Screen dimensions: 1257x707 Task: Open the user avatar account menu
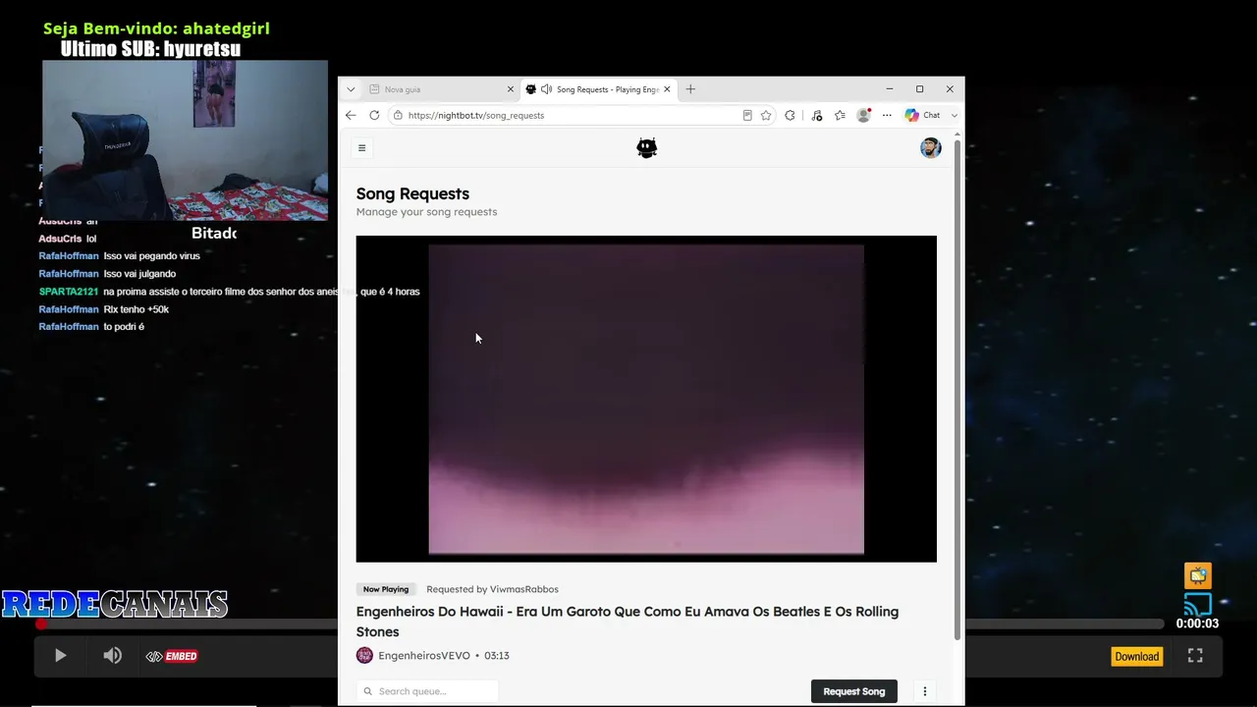tap(930, 148)
